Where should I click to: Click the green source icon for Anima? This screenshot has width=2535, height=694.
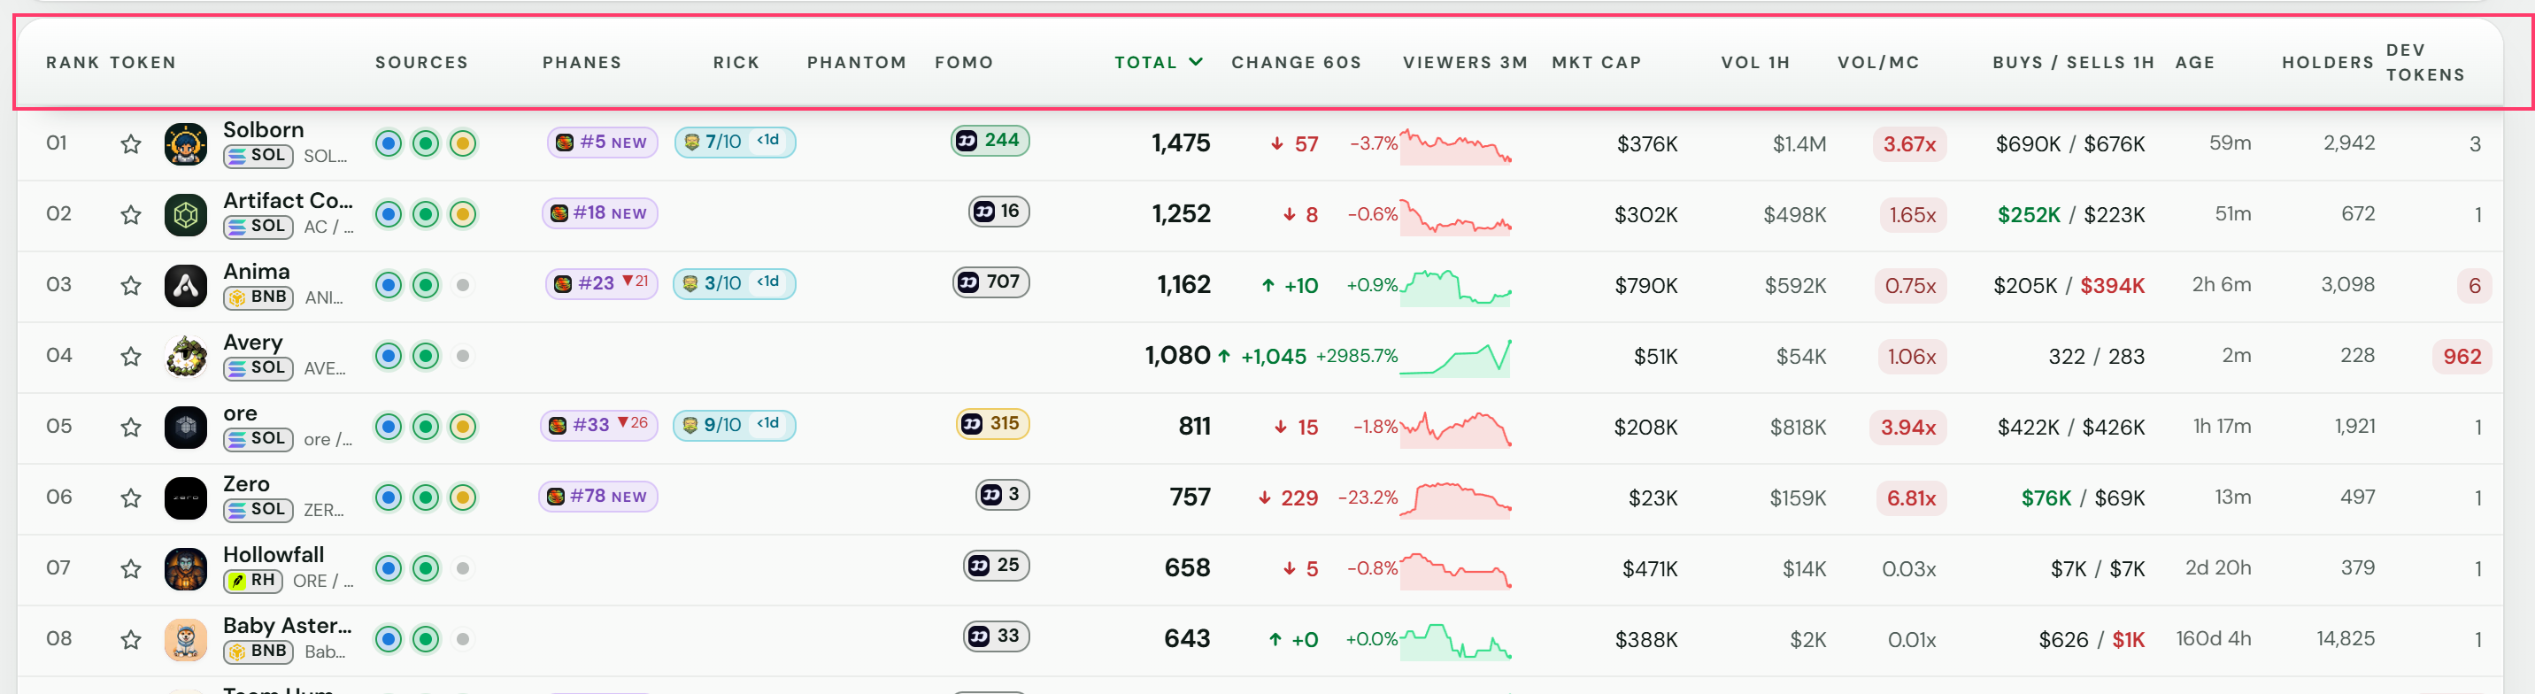[425, 285]
